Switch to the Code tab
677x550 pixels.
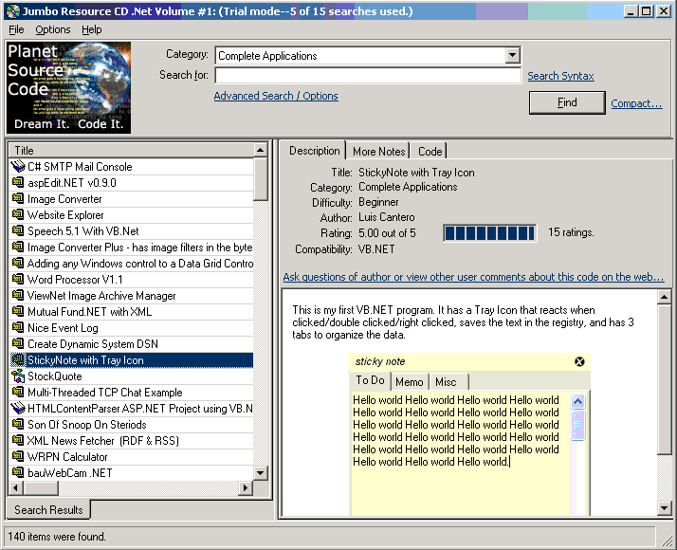430,152
